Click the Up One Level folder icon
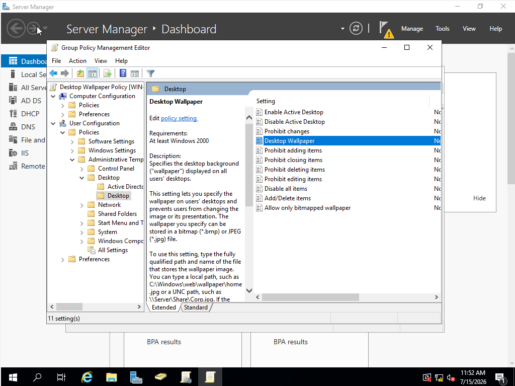 [80, 73]
